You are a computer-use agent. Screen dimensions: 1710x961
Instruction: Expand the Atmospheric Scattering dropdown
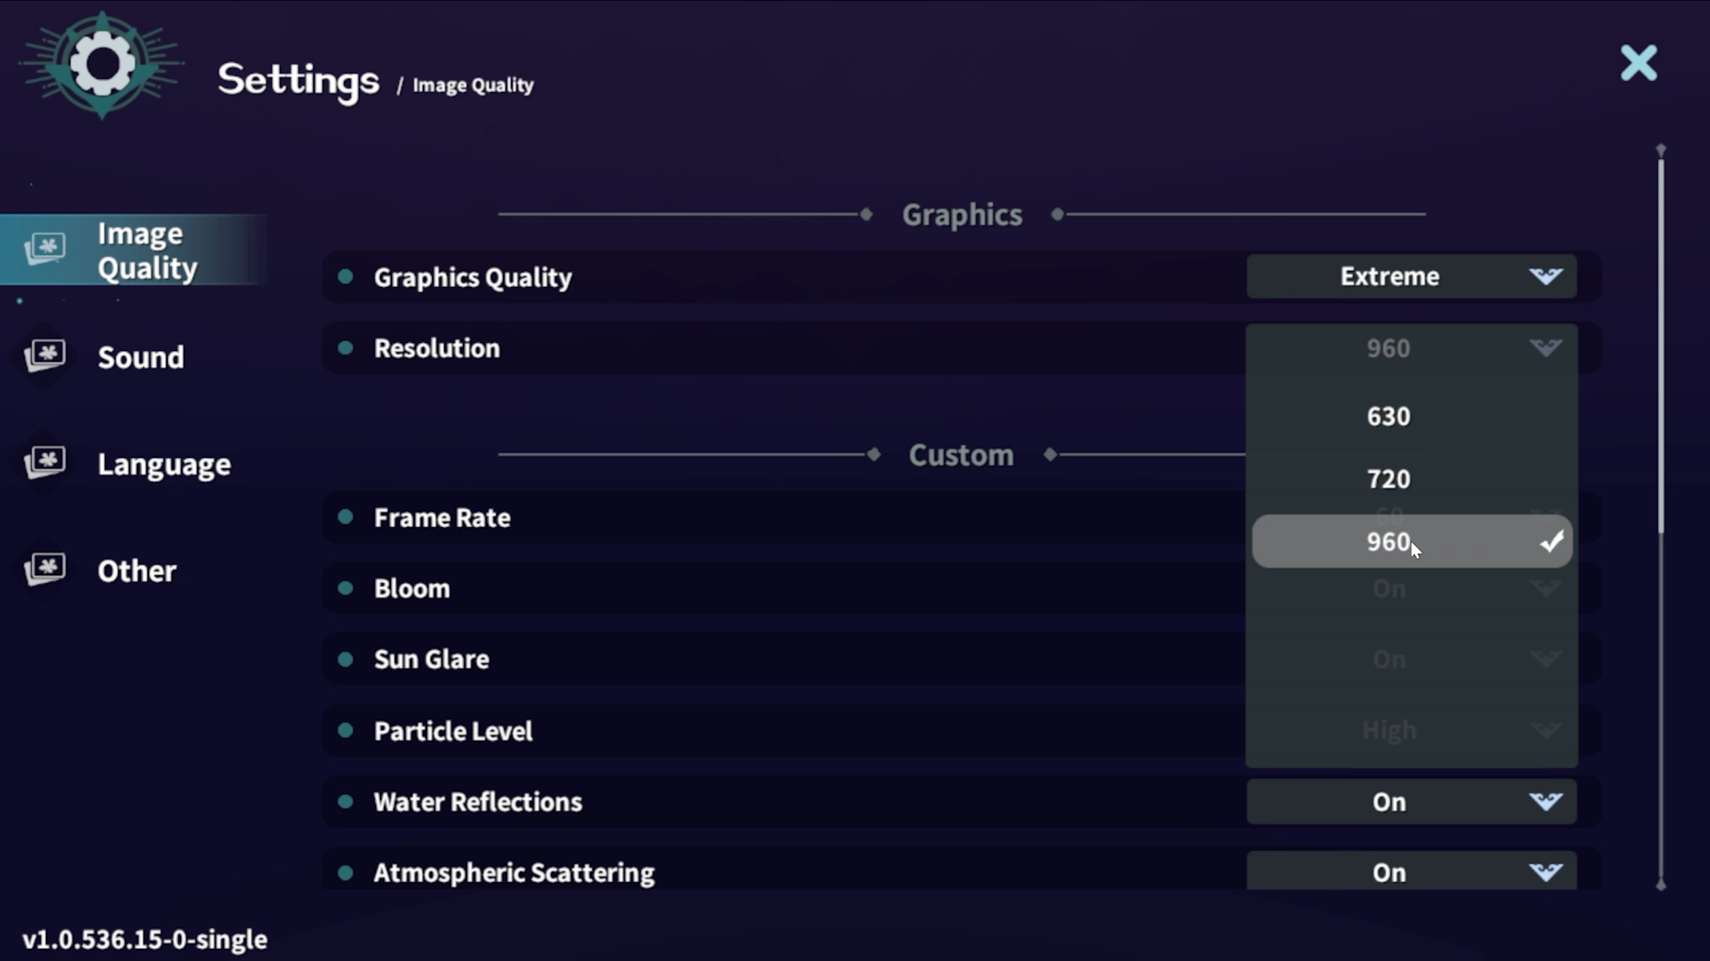coord(1411,872)
